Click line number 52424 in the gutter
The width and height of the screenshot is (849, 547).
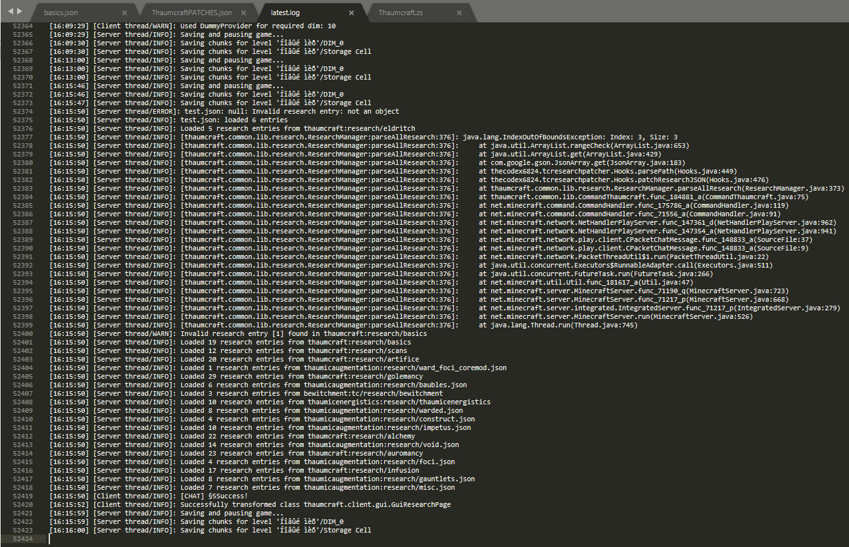pos(22,538)
